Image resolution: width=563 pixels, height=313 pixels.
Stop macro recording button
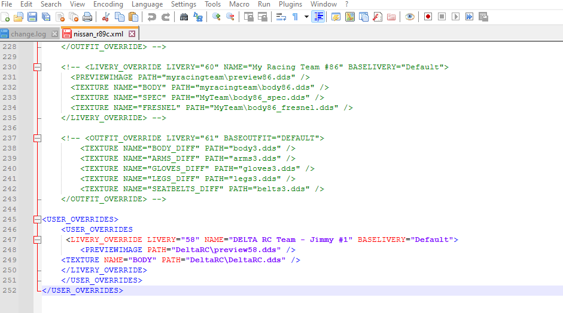(x=442, y=17)
